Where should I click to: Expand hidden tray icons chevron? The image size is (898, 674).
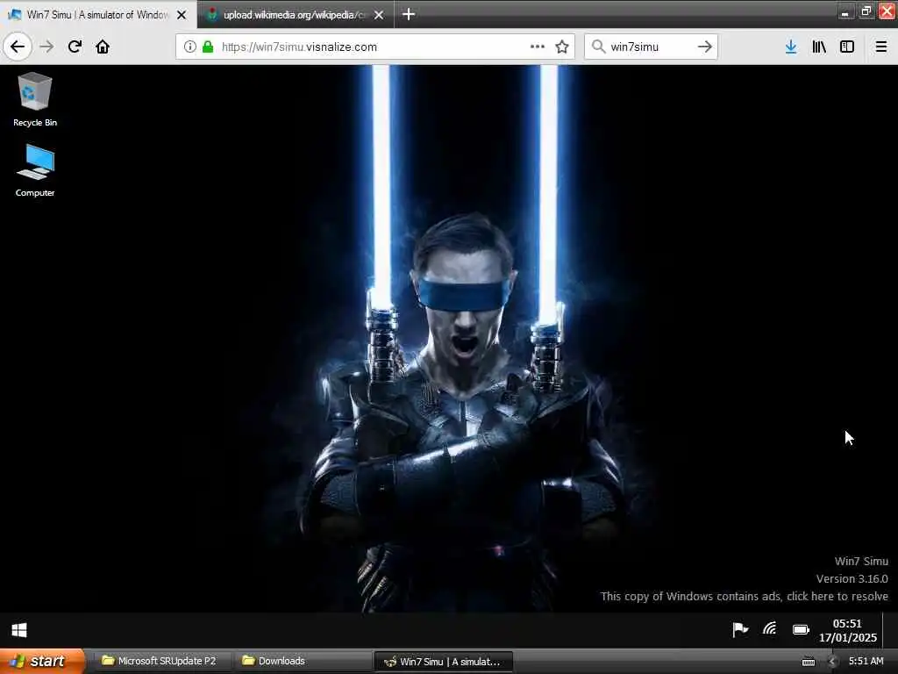point(833,662)
